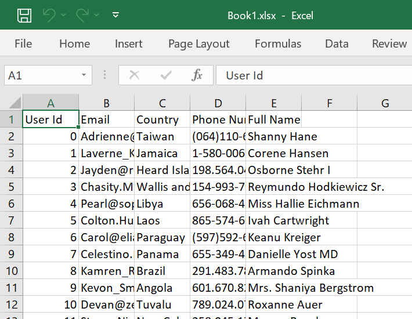This screenshot has width=412, height=319.
Task: Open the Undo history dropdown arrow
Action: [63, 16]
